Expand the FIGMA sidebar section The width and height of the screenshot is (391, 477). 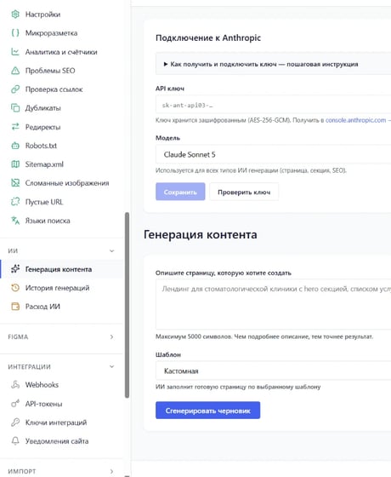111,336
